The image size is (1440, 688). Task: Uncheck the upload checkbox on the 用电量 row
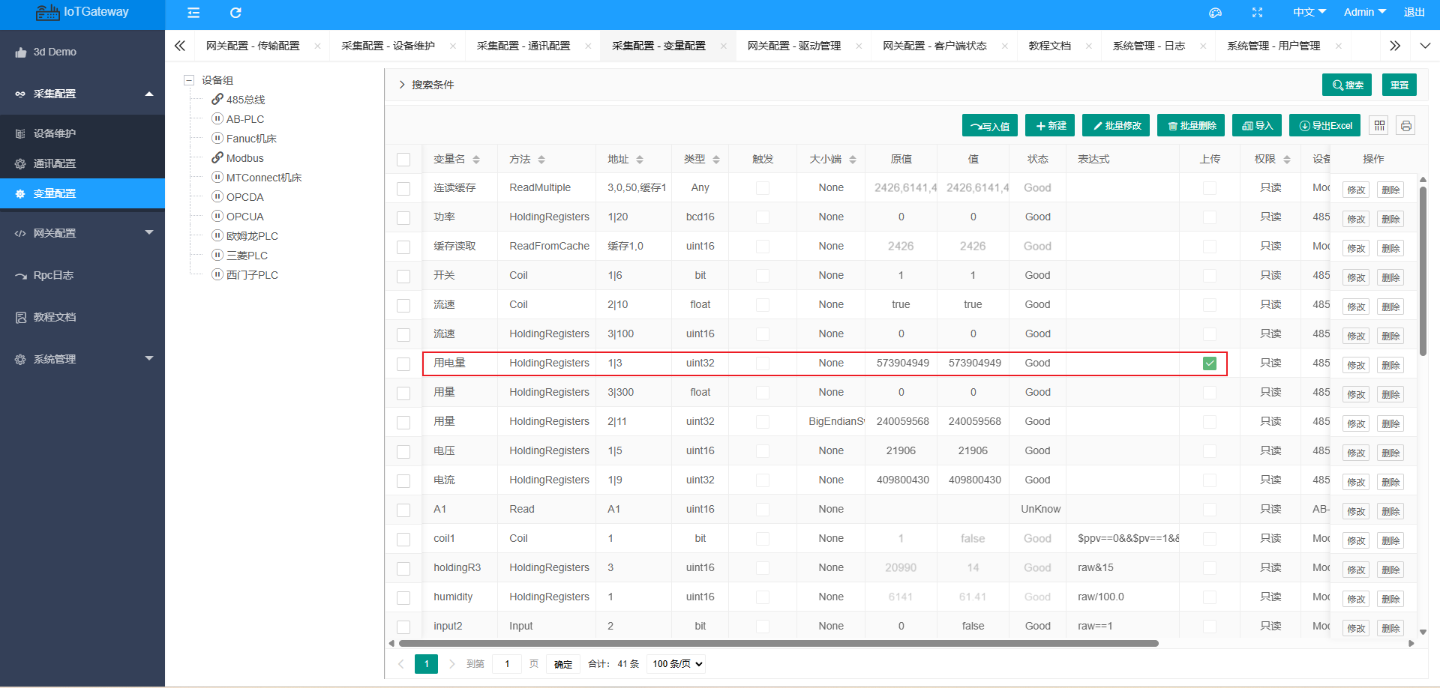pos(1208,363)
